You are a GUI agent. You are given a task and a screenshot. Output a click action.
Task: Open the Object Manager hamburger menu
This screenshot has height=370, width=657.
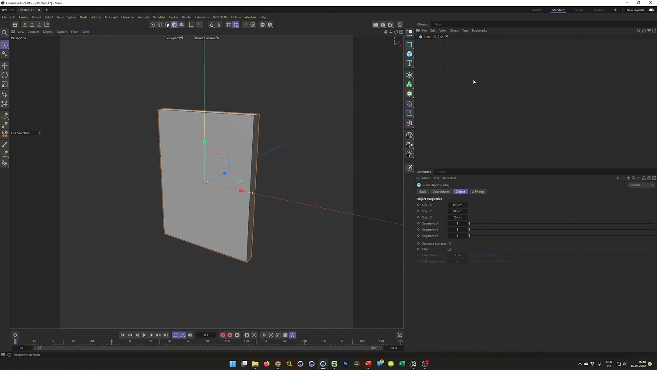click(418, 31)
